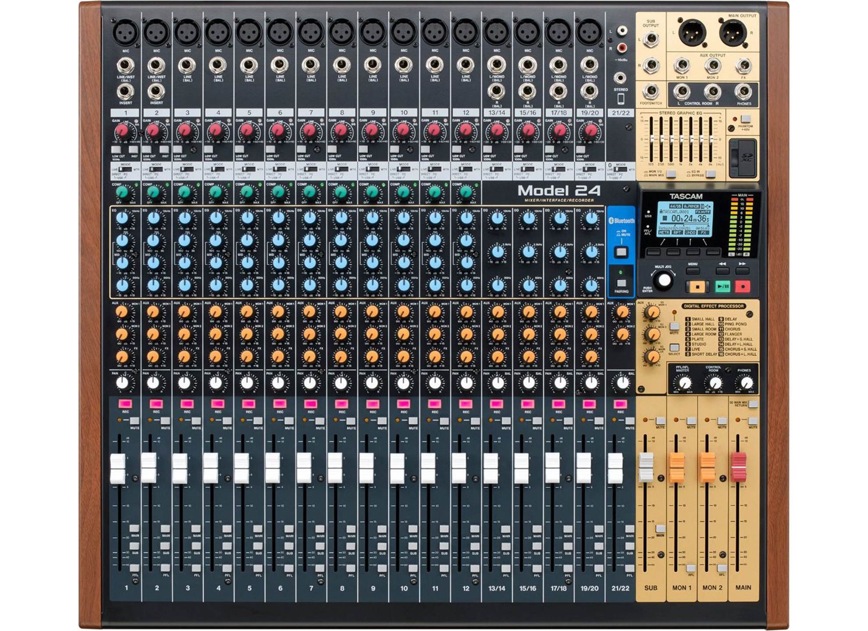868x631 pixels.
Task: Mute the MAIN output
Action: (753, 421)
